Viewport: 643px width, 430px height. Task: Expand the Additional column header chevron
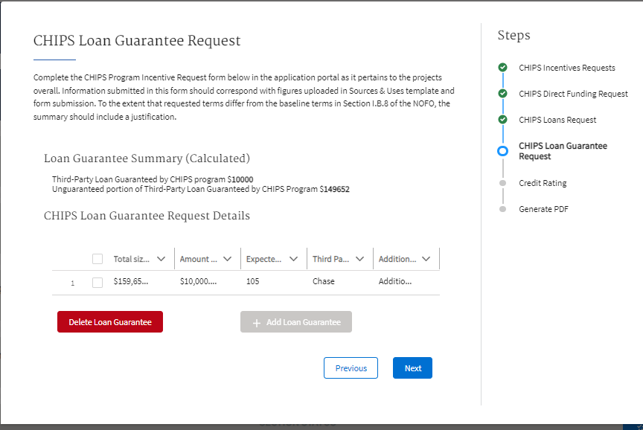426,259
